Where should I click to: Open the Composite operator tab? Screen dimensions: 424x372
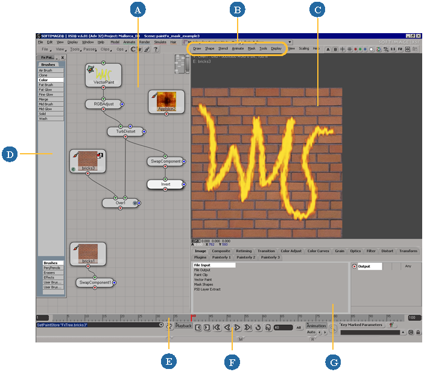[x=221, y=251]
